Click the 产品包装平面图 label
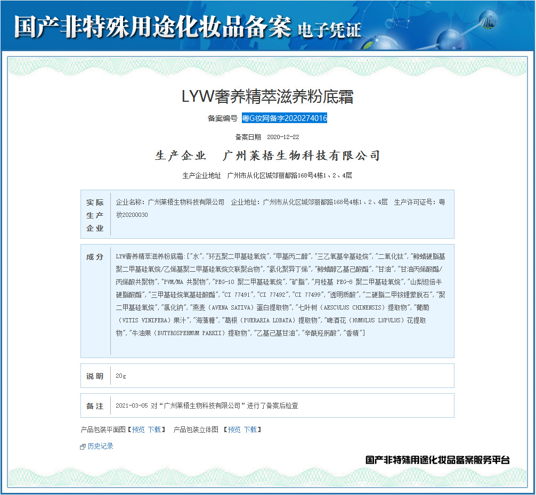The image size is (536, 495). (x=103, y=429)
